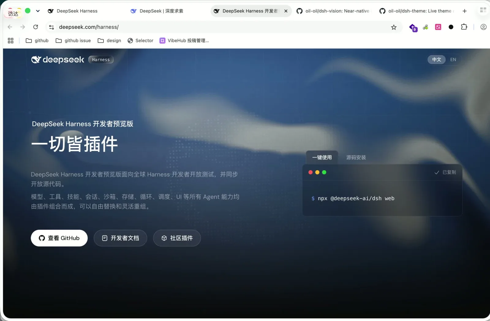
Task: Click the DeepSeek Harness 开发者预览版 subtitle
Action: click(82, 124)
